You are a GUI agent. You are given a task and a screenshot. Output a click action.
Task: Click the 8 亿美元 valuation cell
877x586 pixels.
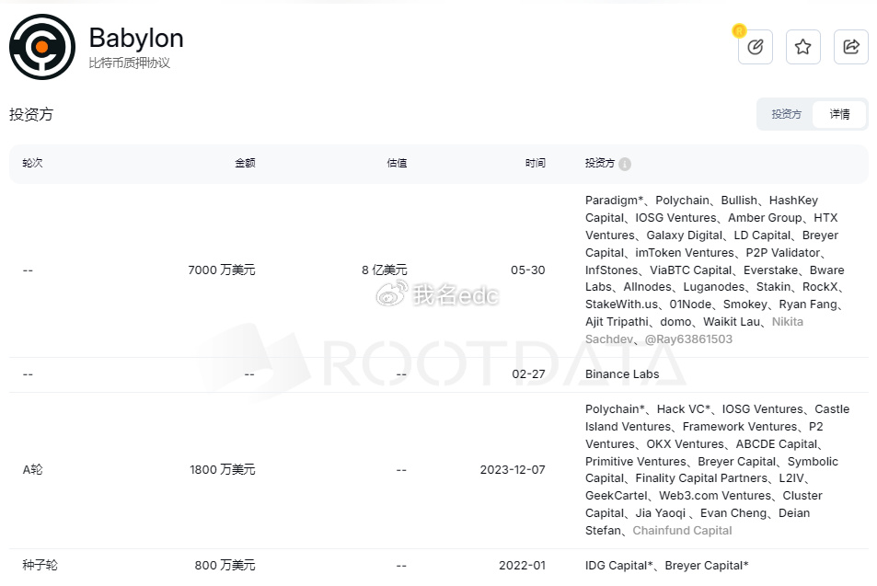(385, 270)
